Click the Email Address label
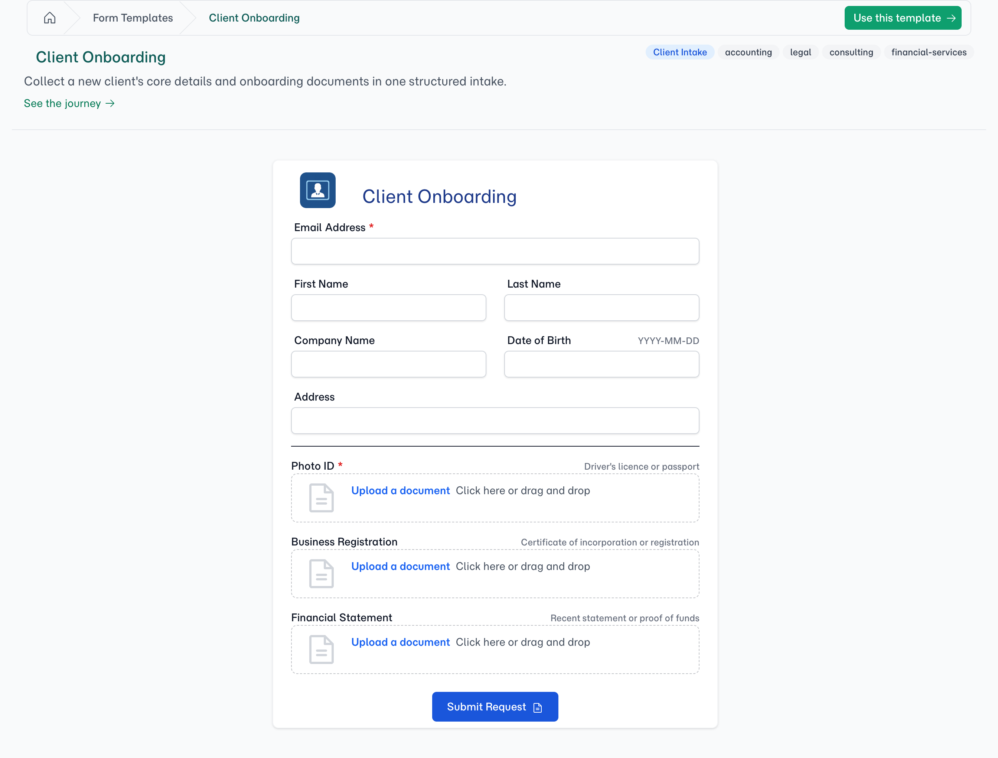 click(x=330, y=227)
